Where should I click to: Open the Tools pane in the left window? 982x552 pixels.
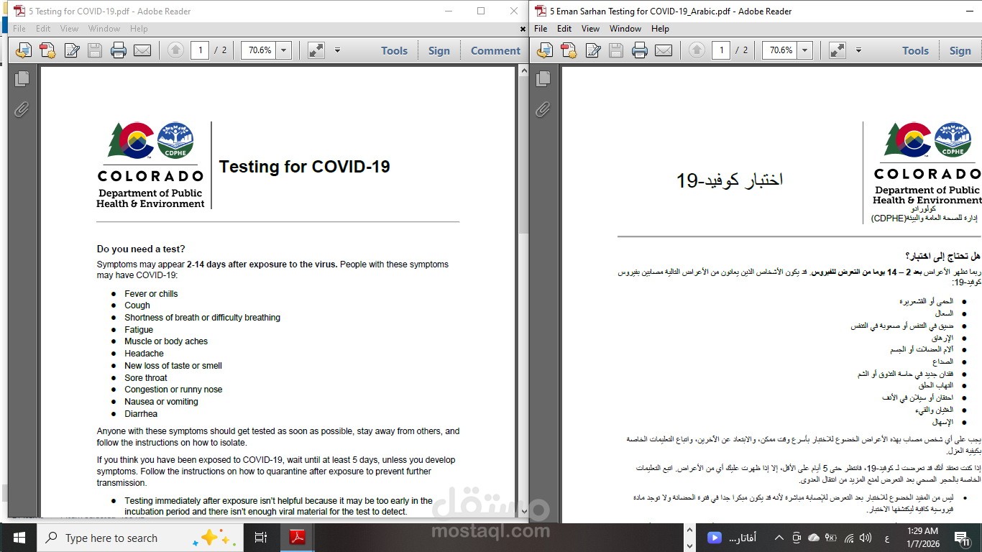(x=394, y=50)
